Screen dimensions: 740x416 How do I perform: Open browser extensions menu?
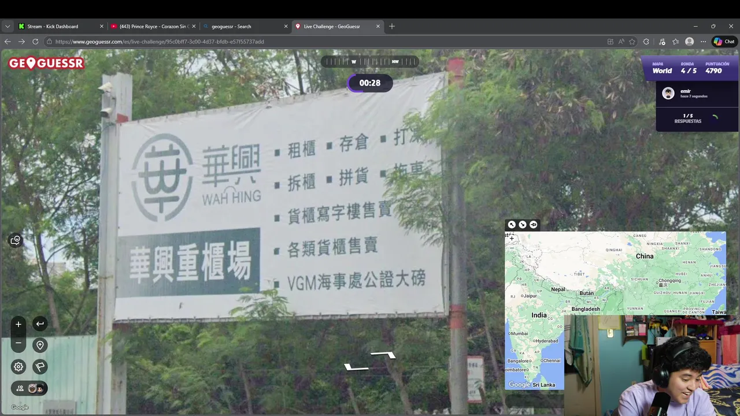click(x=646, y=42)
